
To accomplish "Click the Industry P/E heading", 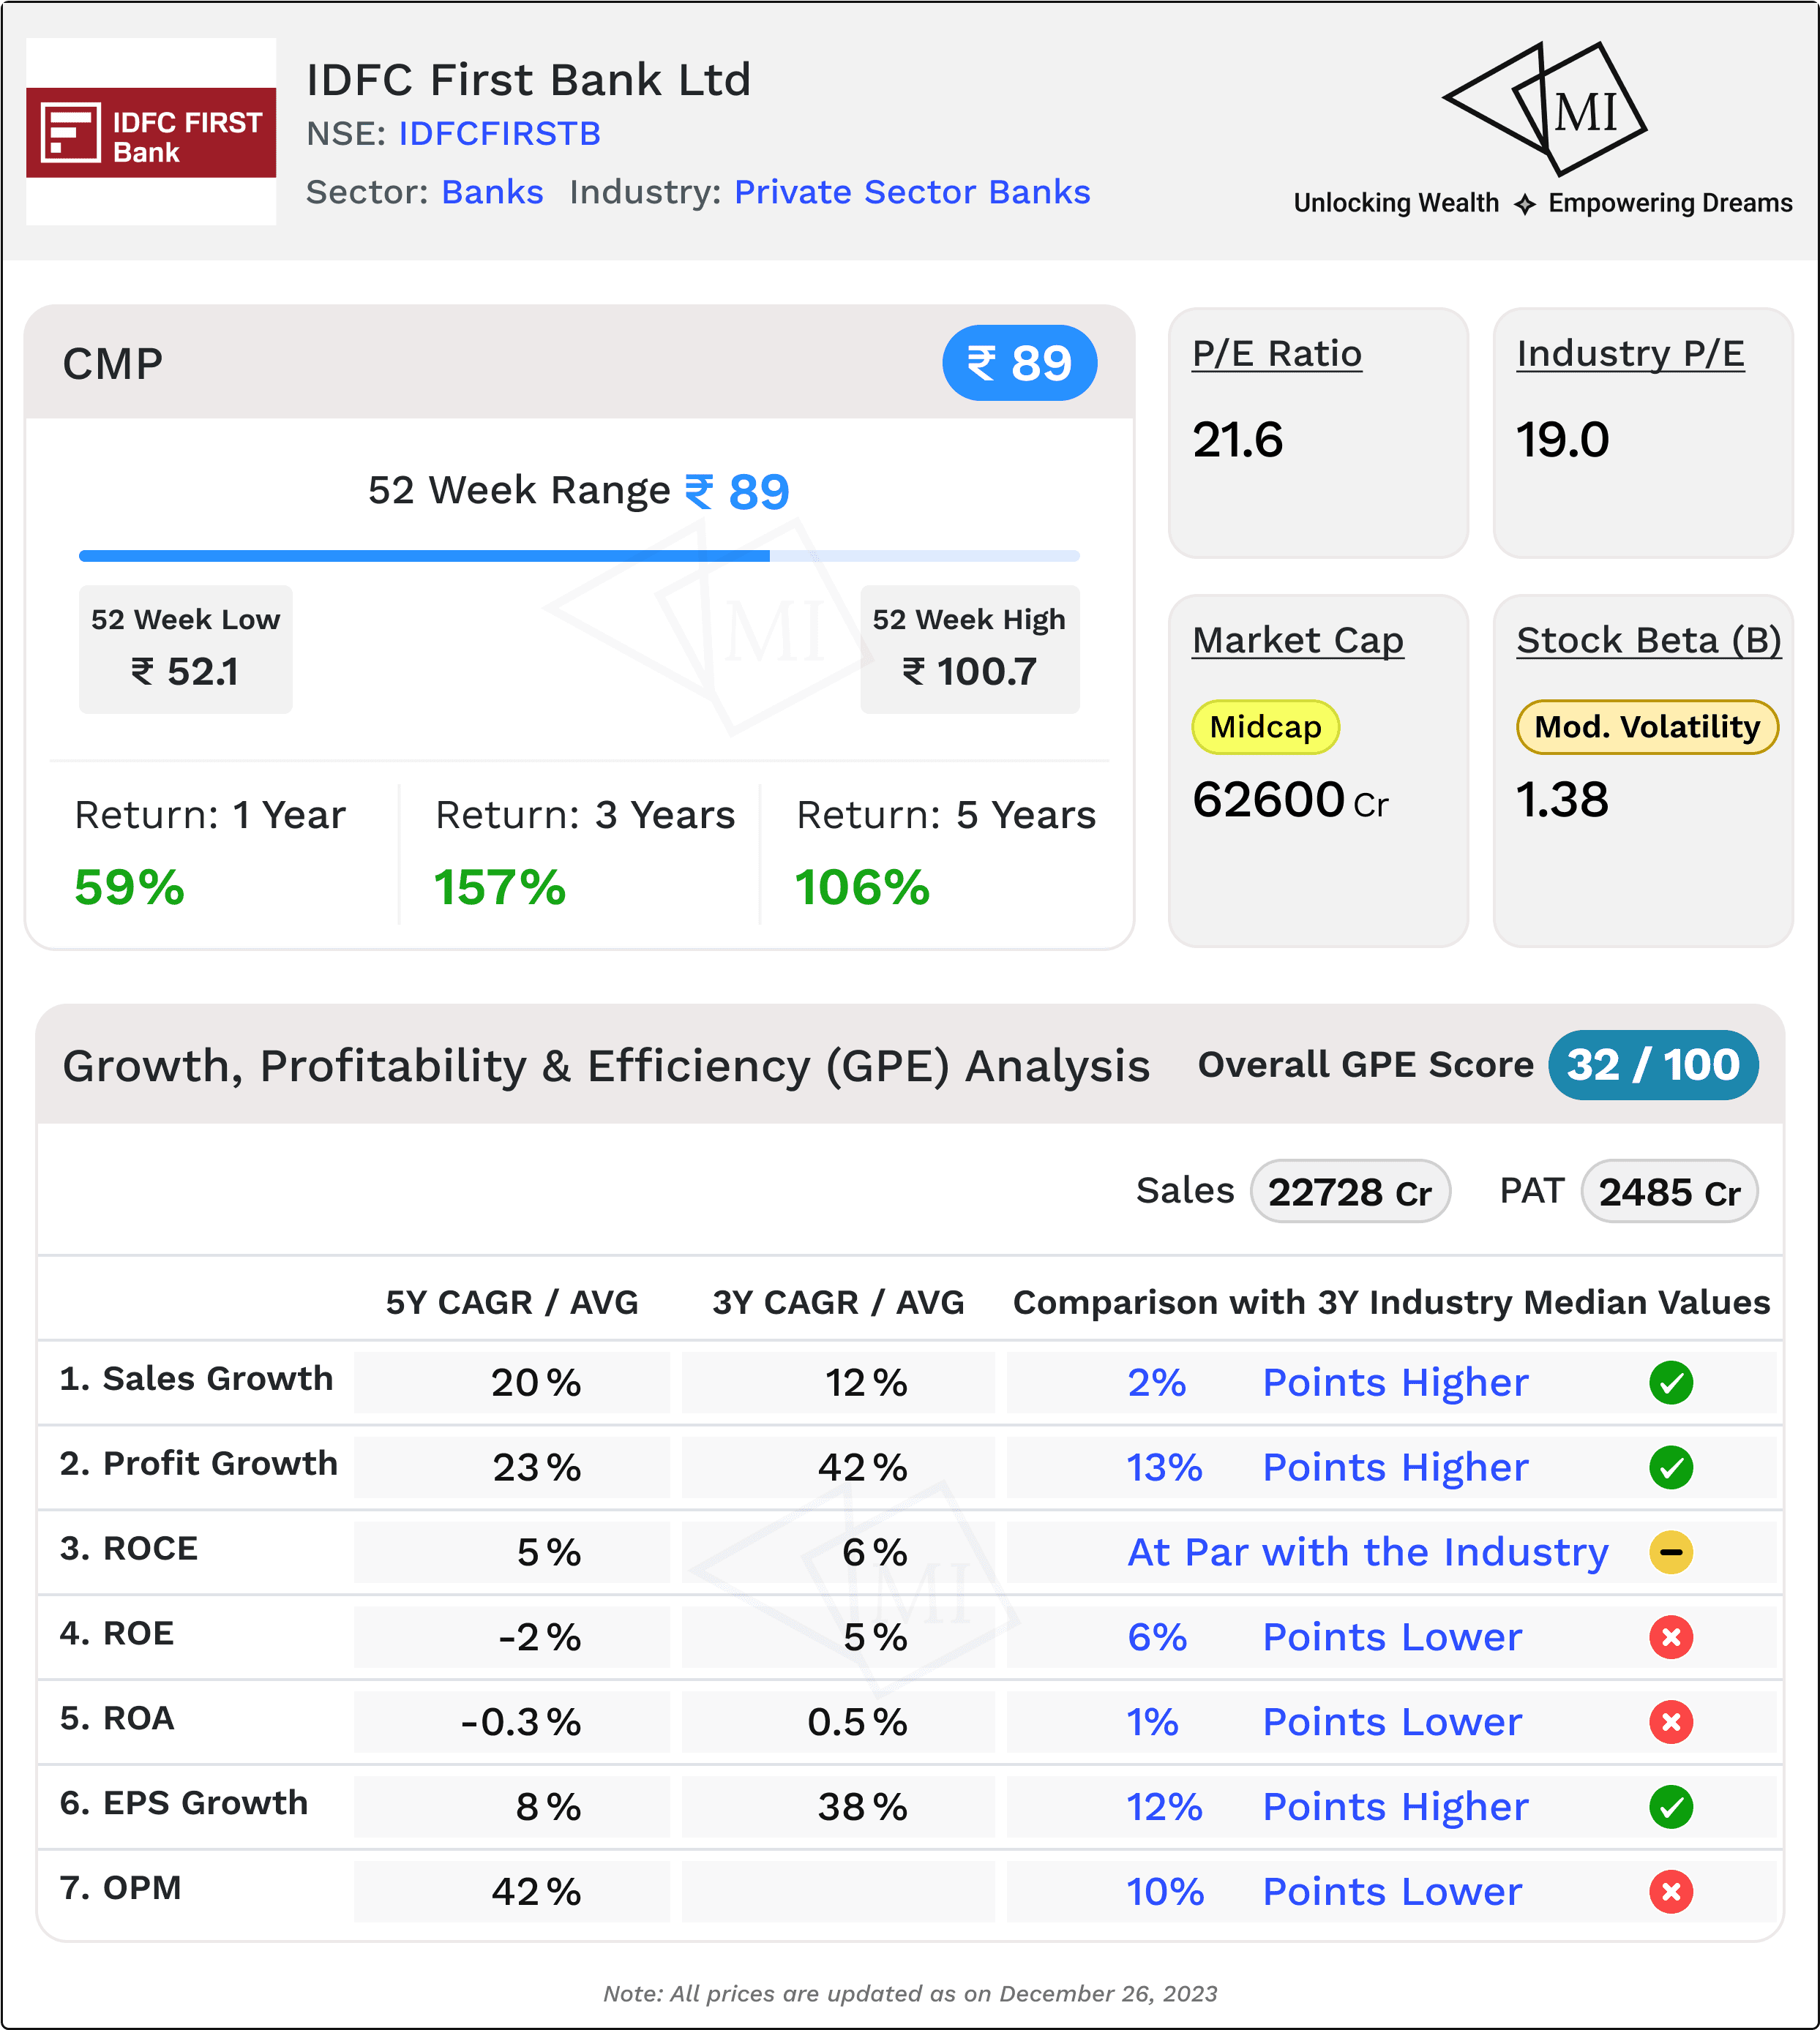I will (x=1630, y=354).
